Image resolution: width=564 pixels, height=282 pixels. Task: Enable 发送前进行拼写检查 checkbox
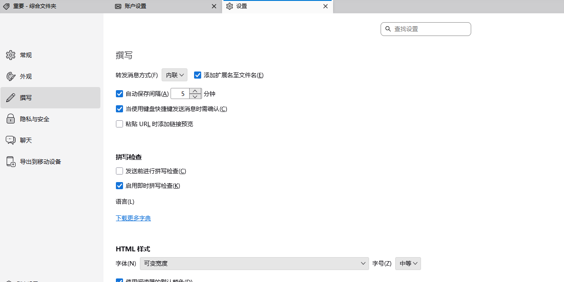(x=119, y=171)
